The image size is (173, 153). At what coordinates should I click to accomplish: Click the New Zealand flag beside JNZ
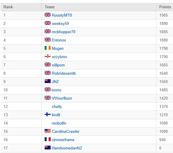tap(48, 81)
